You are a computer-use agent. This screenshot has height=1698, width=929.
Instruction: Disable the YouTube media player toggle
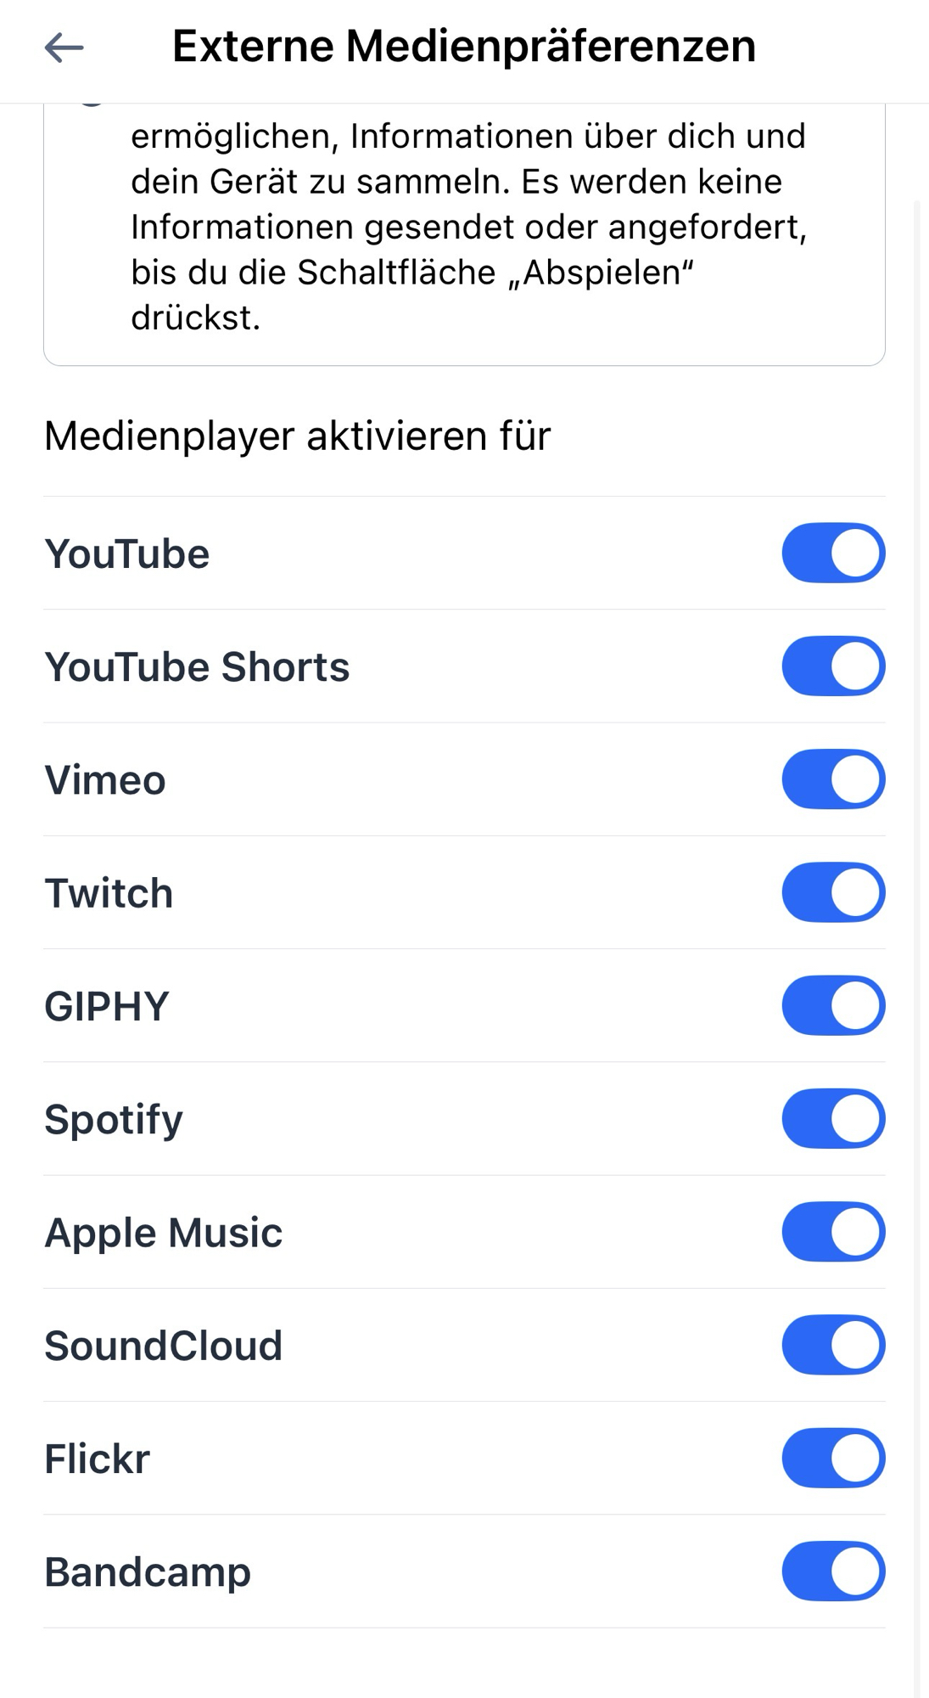click(x=833, y=553)
